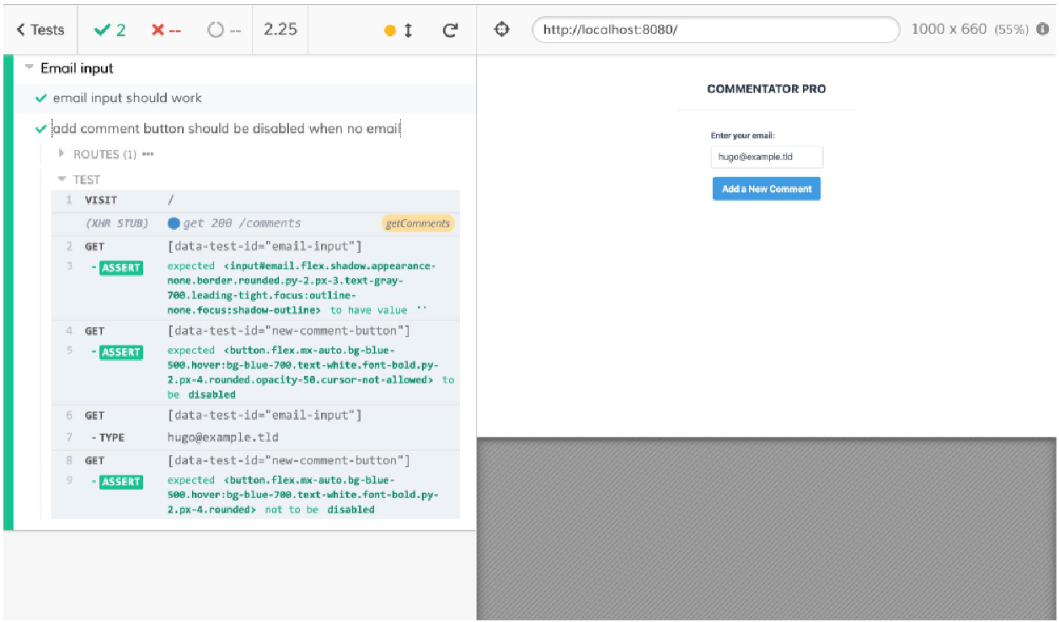Click the Add a New Comment button
Image resolution: width=1059 pixels, height=622 pixels.
tap(767, 189)
